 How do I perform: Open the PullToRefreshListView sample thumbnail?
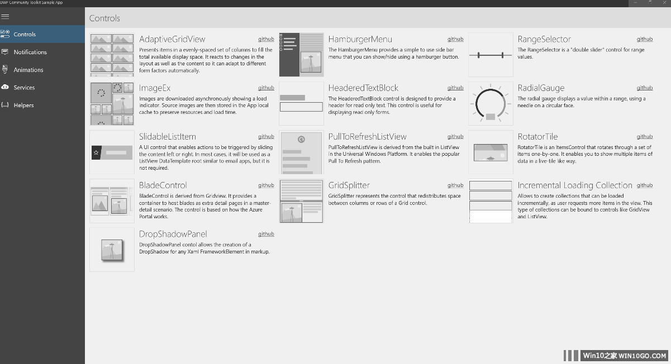pyautogui.click(x=302, y=152)
